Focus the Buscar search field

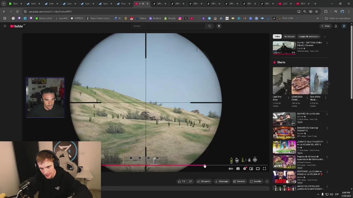click(168, 26)
